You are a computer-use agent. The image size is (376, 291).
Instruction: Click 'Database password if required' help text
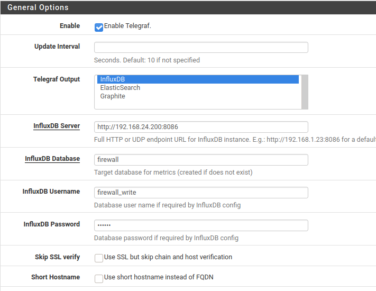tap(166, 238)
